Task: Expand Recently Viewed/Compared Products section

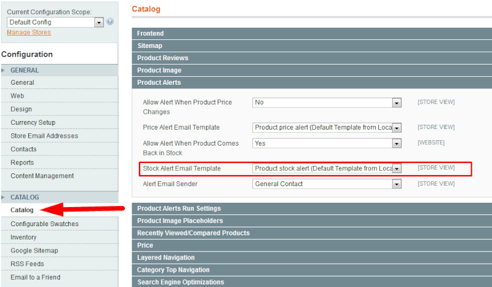Action: 312,233
